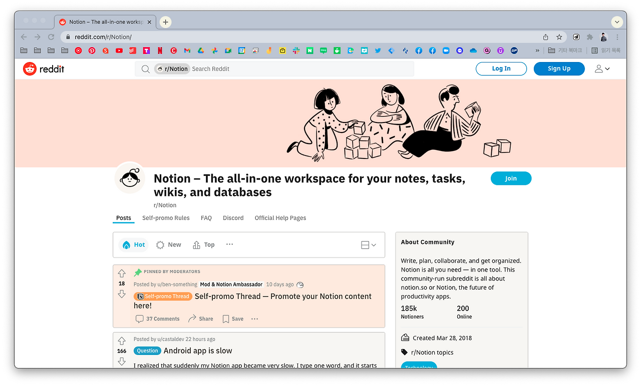The height and width of the screenshot is (386, 641).
Task: Open the 37 Comments on pinned post
Action: pos(158,319)
